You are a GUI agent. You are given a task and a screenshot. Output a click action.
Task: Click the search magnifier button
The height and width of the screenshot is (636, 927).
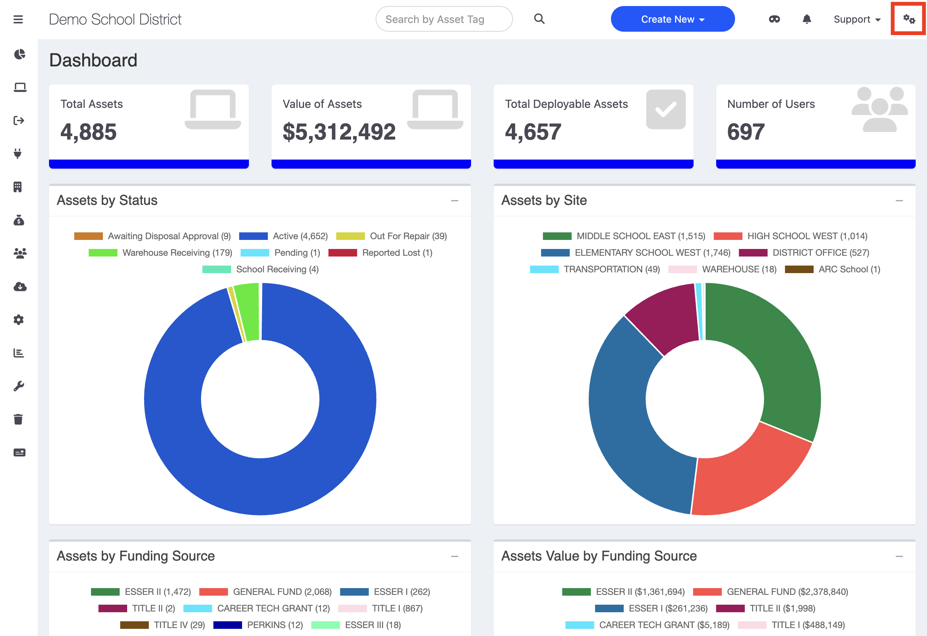click(x=539, y=19)
